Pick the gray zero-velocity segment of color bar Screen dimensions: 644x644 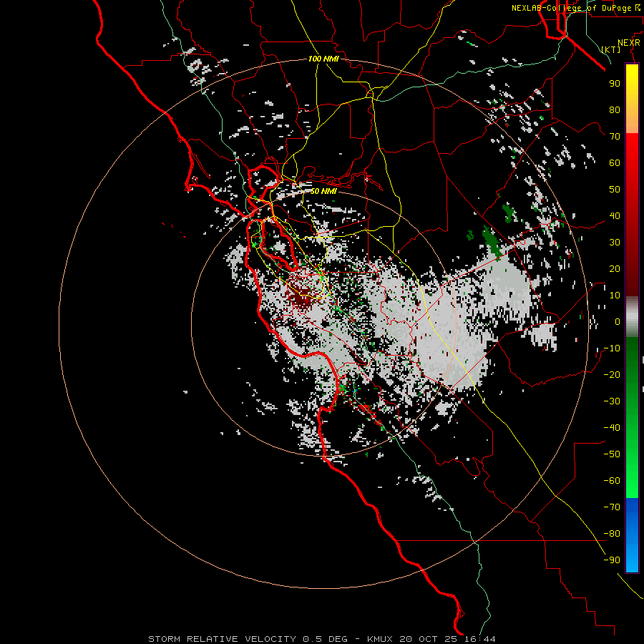click(x=632, y=317)
